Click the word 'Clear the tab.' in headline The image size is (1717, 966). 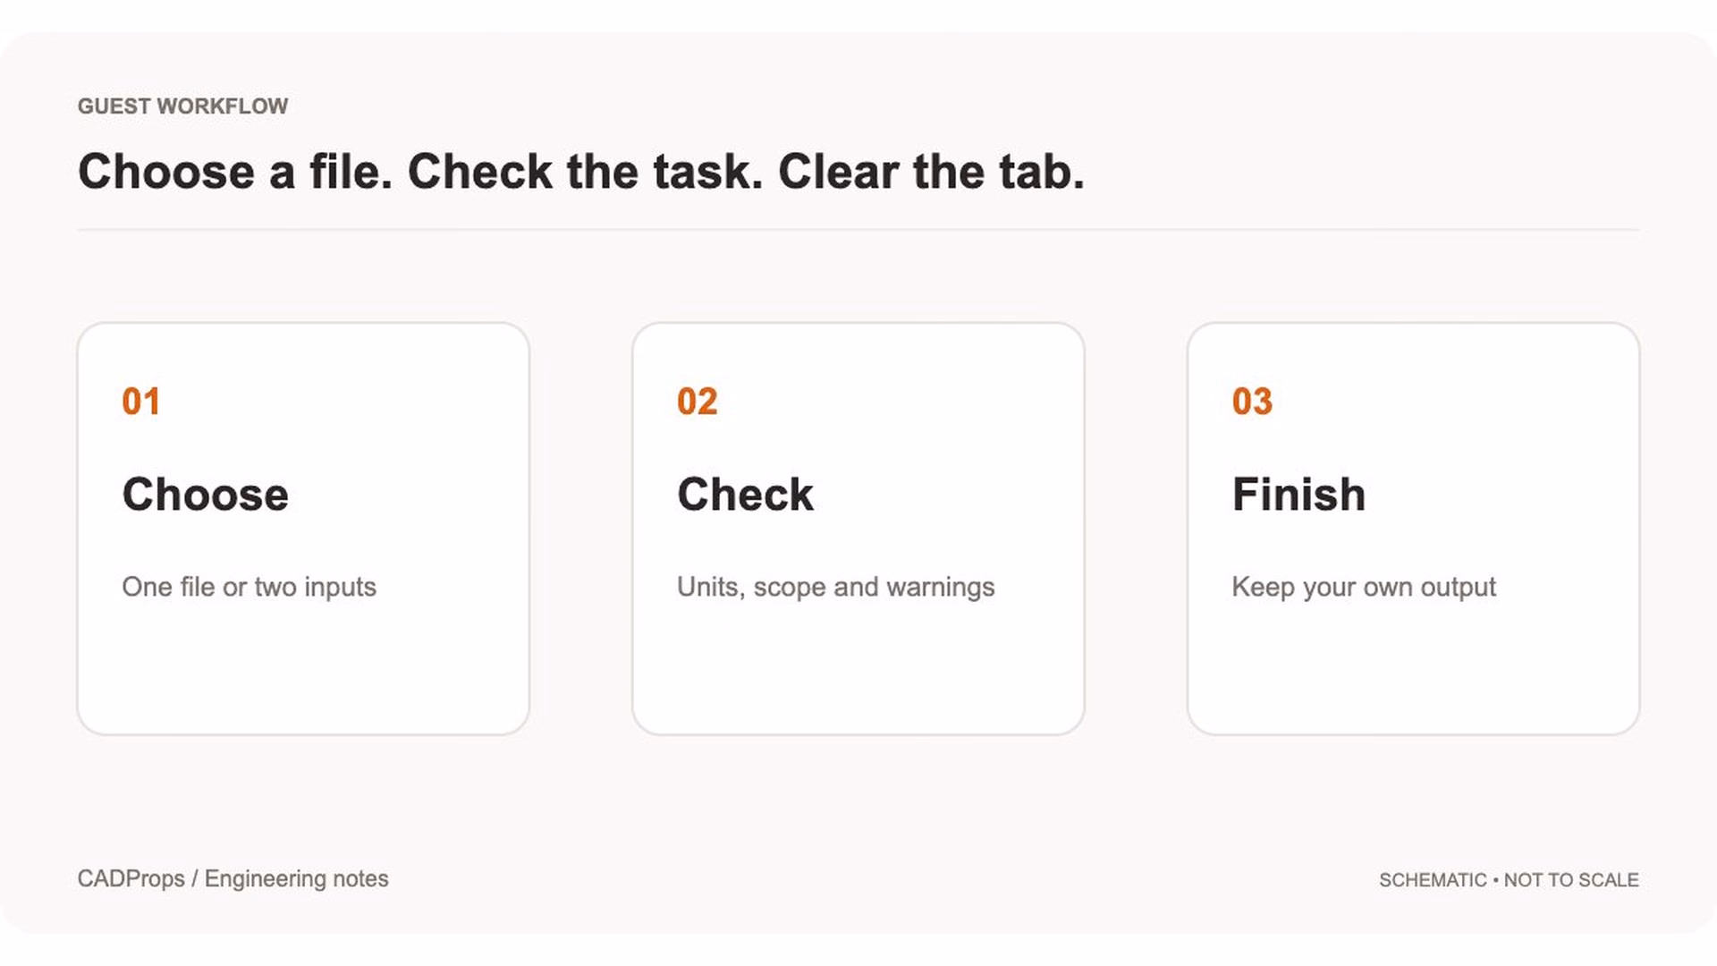click(931, 172)
